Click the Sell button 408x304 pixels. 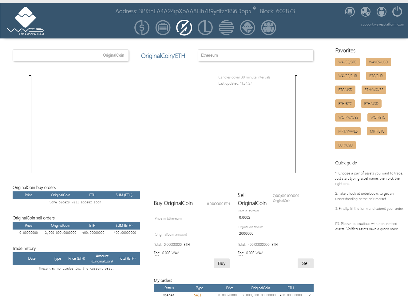[x=306, y=263]
